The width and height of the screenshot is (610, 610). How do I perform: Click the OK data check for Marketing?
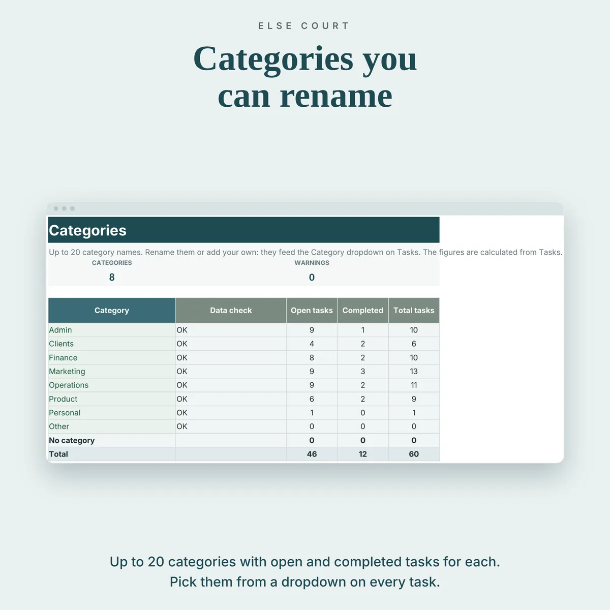coord(182,372)
